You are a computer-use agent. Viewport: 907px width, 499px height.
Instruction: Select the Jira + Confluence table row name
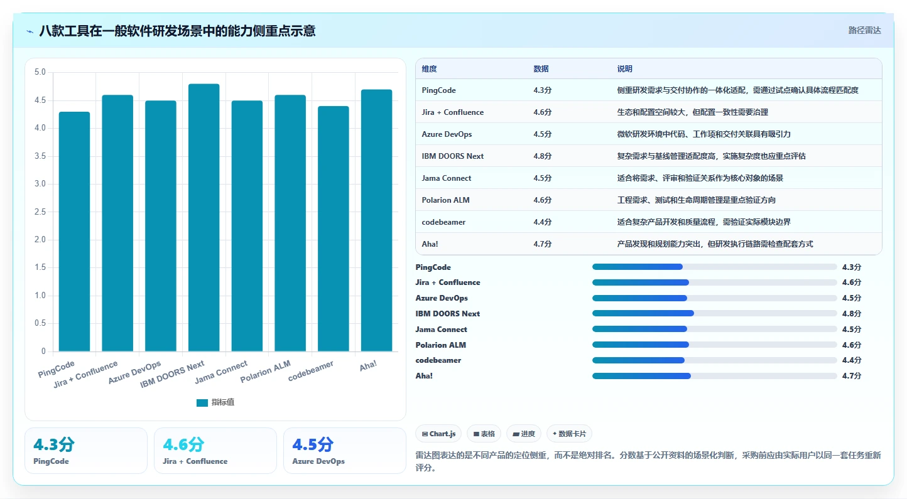[453, 112]
